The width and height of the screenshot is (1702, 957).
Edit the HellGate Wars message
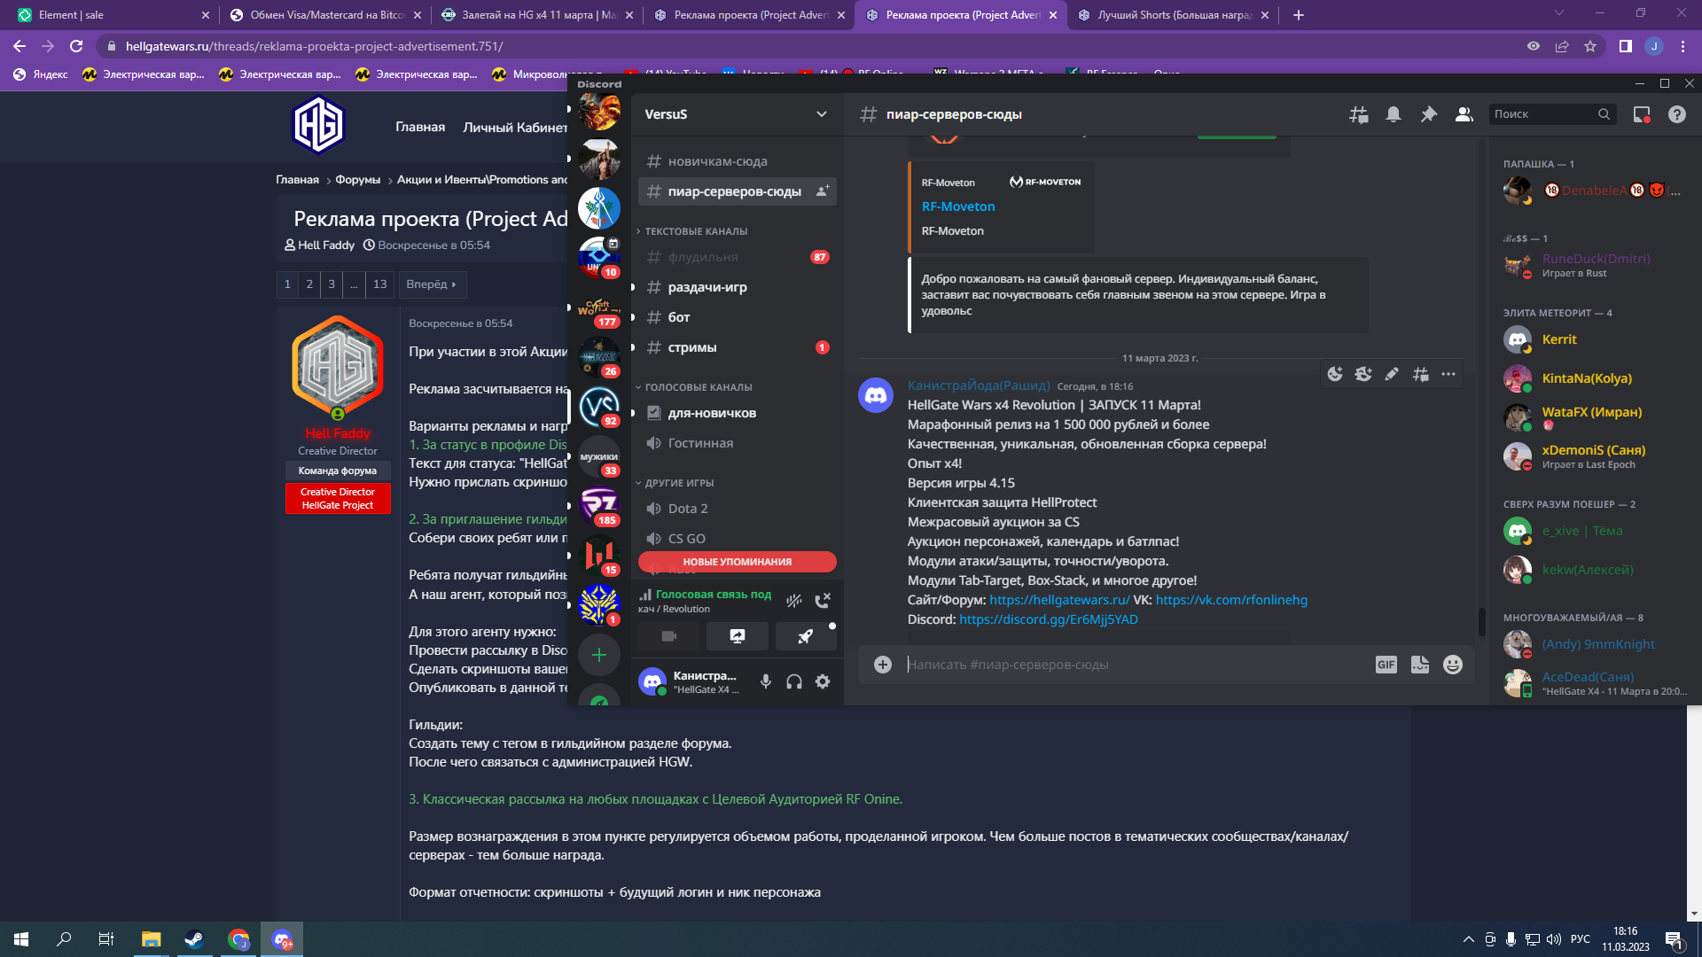tap(1392, 374)
